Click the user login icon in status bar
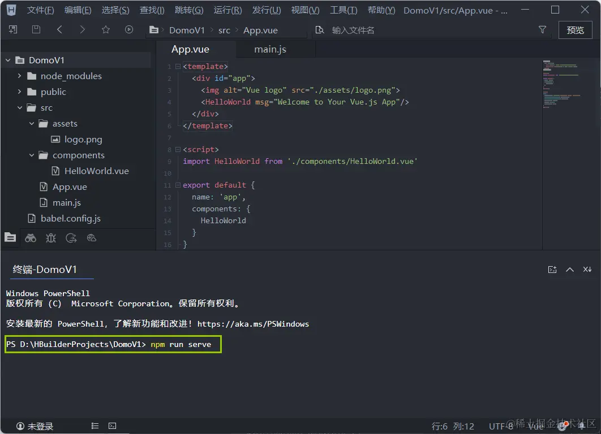Screen dimensions: 601x434 point(20,426)
